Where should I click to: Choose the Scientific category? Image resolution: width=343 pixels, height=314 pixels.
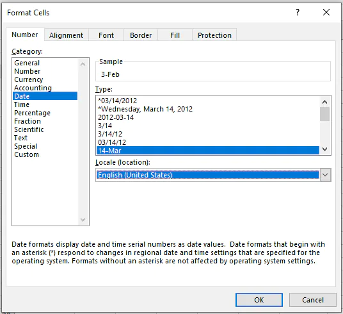click(45, 129)
